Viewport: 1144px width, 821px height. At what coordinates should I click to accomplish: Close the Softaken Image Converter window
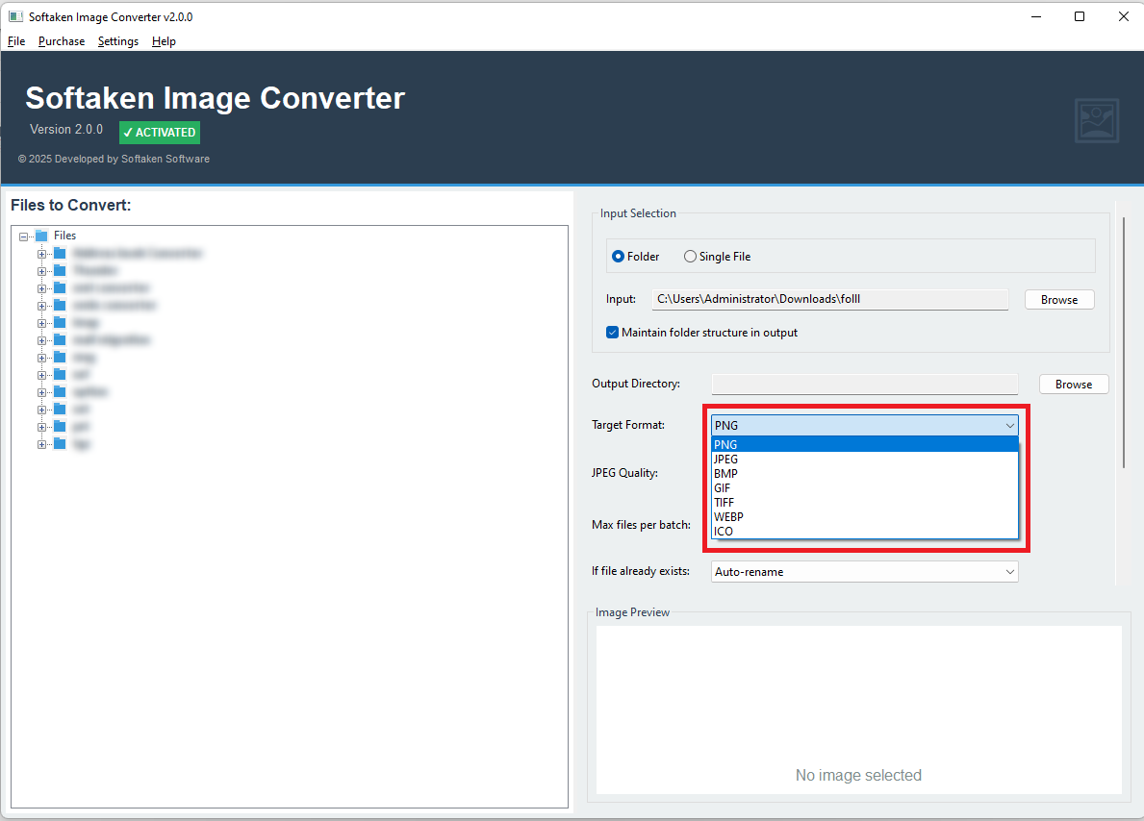[x=1124, y=16]
